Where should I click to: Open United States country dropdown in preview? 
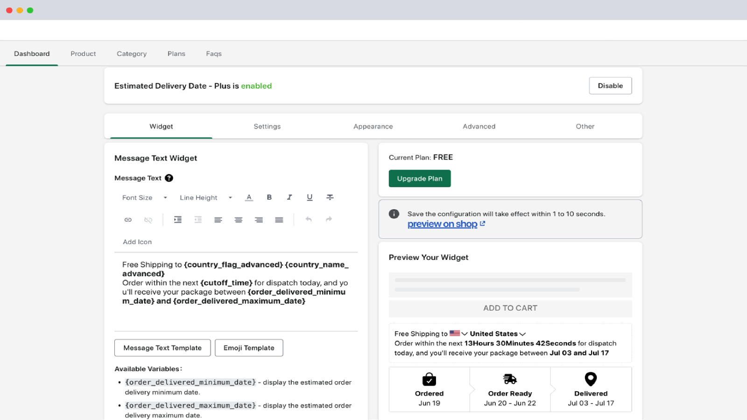click(x=498, y=334)
